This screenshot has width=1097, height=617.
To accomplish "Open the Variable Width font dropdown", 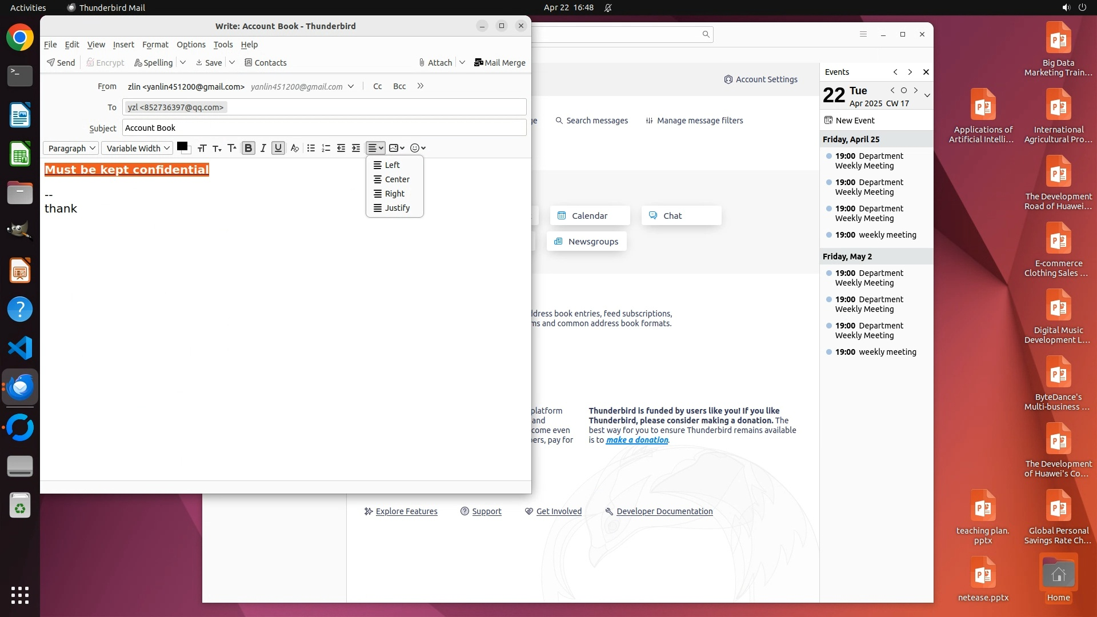I will (x=137, y=148).
